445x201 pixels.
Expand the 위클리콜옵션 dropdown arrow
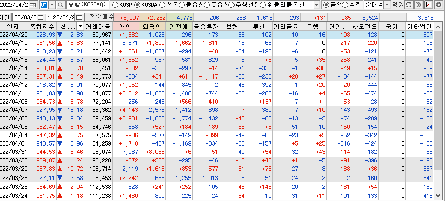point(317,5)
